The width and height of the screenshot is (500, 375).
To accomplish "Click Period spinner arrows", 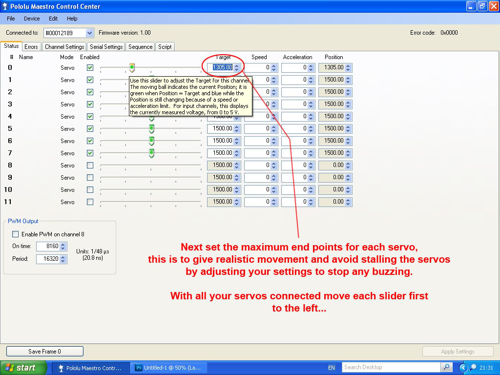I will tap(63, 259).
